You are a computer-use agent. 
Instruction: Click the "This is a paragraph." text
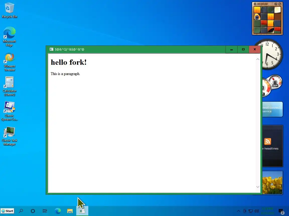[x=65, y=74]
